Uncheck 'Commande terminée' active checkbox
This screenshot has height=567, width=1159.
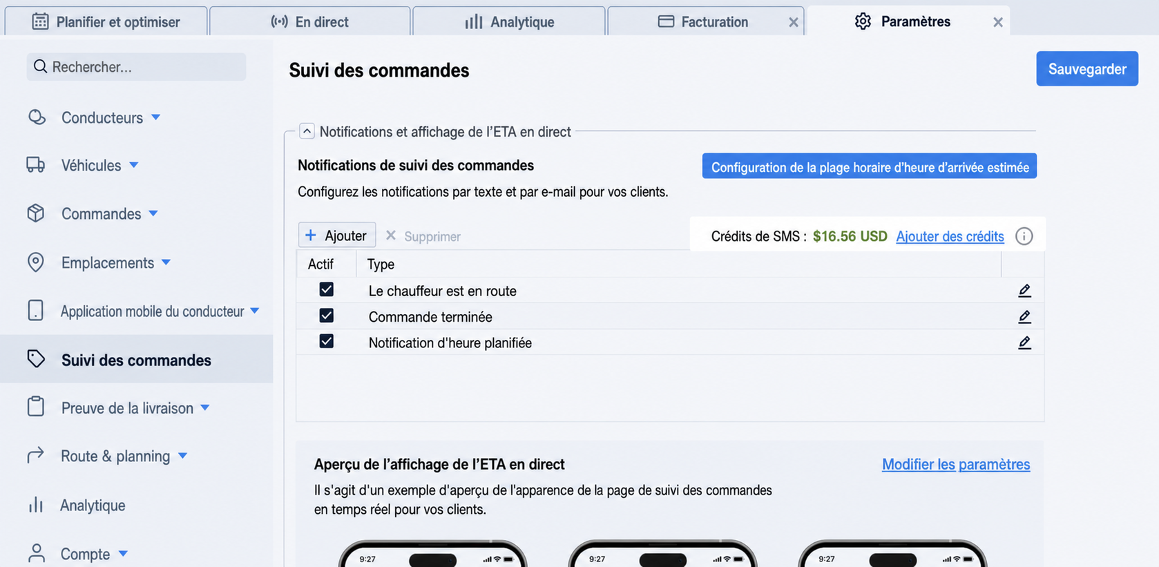coord(327,316)
